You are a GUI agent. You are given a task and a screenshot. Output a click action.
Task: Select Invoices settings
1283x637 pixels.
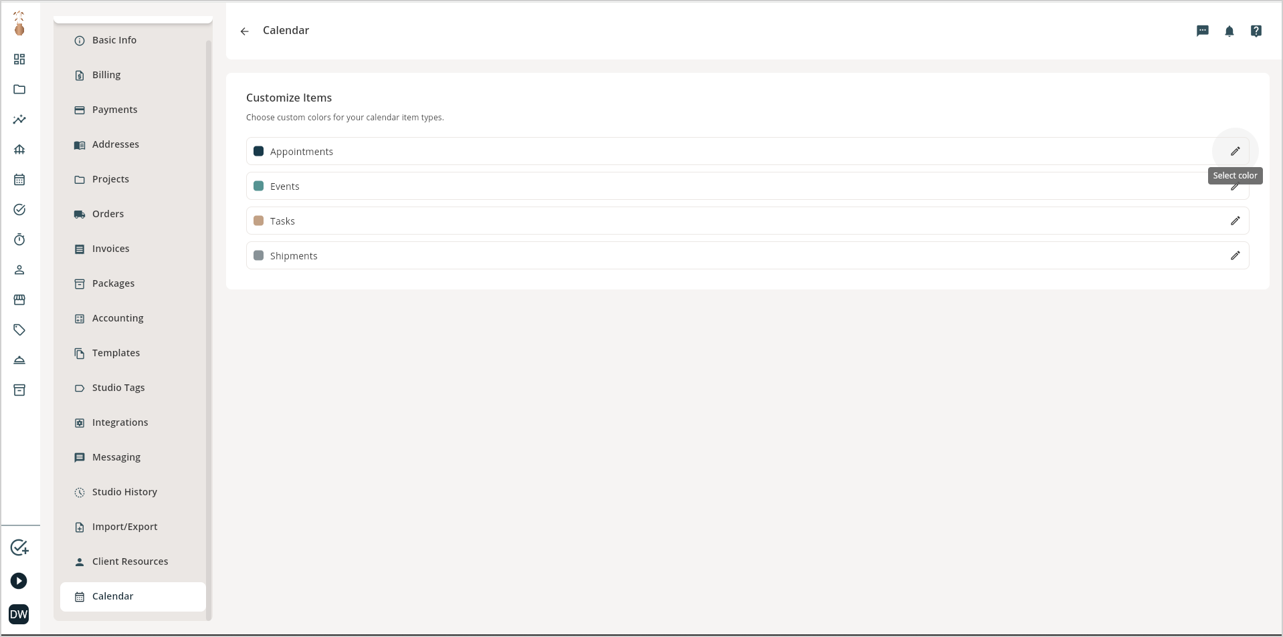133,249
